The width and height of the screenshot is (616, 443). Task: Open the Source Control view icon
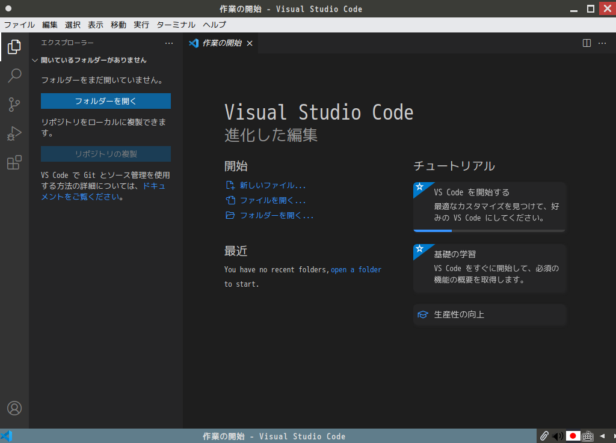point(14,105)
